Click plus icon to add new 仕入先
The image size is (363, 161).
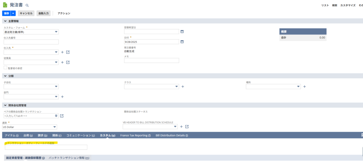62,52
